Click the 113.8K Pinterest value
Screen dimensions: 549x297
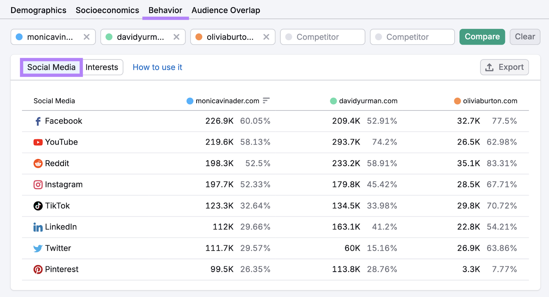(346, 269)
